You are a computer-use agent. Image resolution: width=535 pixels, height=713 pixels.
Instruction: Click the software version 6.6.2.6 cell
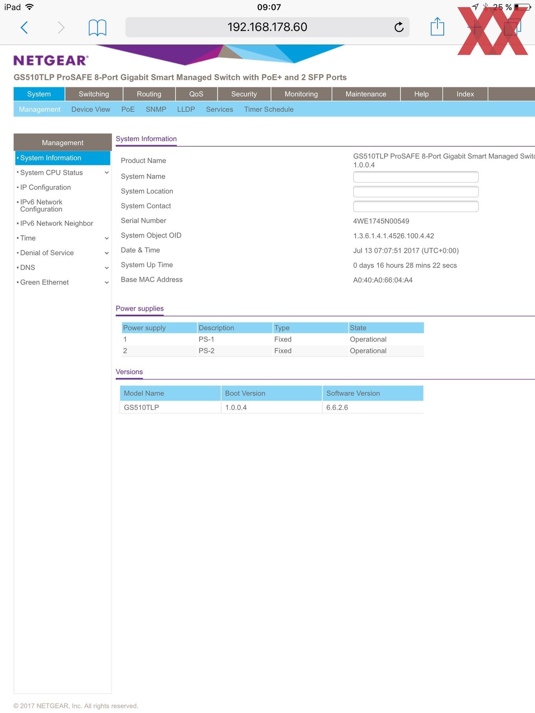pos(373,407)
